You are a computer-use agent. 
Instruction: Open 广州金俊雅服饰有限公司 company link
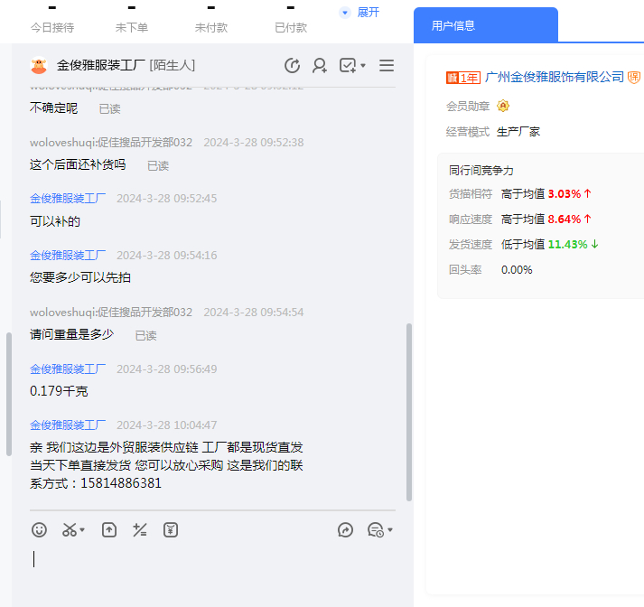[555, 77]
